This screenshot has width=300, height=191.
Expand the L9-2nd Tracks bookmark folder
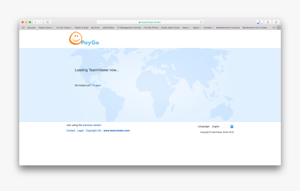(64, 28)
